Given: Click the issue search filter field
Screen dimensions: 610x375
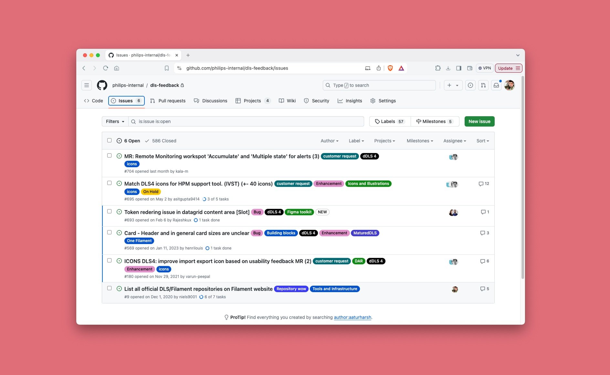Looking at the screenshot, I should click(247, 121).
